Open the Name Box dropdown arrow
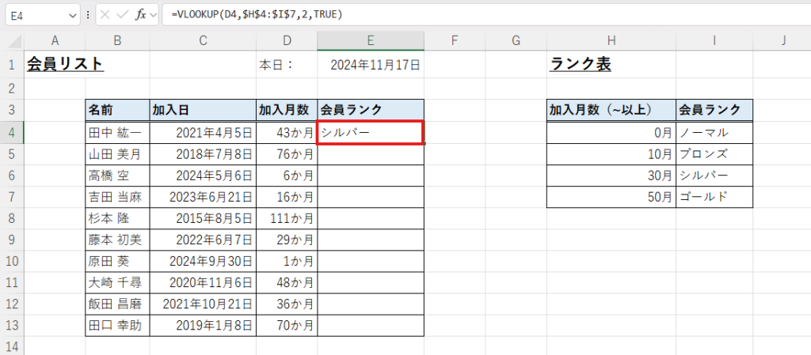This screenshot has width=811, height=355. click(74, 15)
